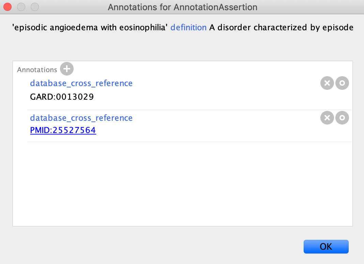The image size is (364, 264).
Task: Close the AnnotationAssertion dialog with red button
Action: [7, 7]
